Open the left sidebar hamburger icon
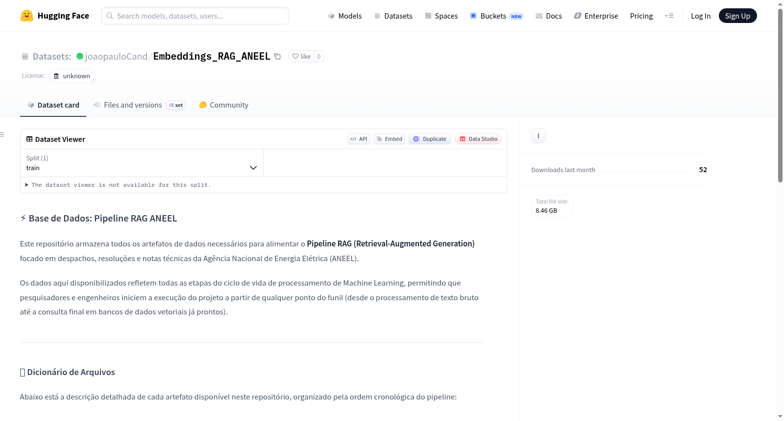Image resolution: width=784 pixels, height=421 pixels. pyautogui.click(x=2, y=134)
